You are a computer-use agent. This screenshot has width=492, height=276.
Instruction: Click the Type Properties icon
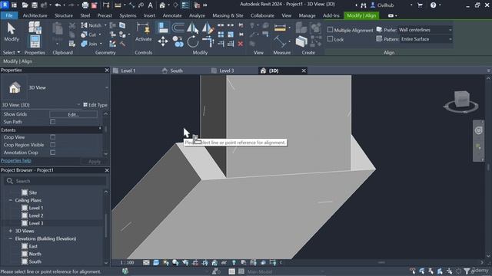(35, 28)
